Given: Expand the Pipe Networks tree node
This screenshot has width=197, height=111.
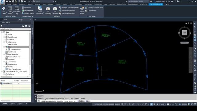Looking at the screenshot, I should 4,54.
